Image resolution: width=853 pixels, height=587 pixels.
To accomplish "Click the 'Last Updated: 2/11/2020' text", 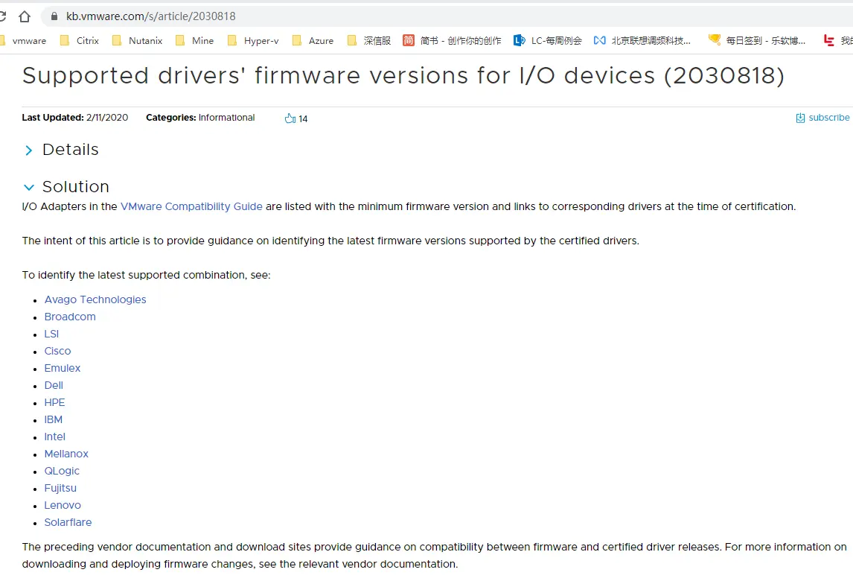I will 75,118.
